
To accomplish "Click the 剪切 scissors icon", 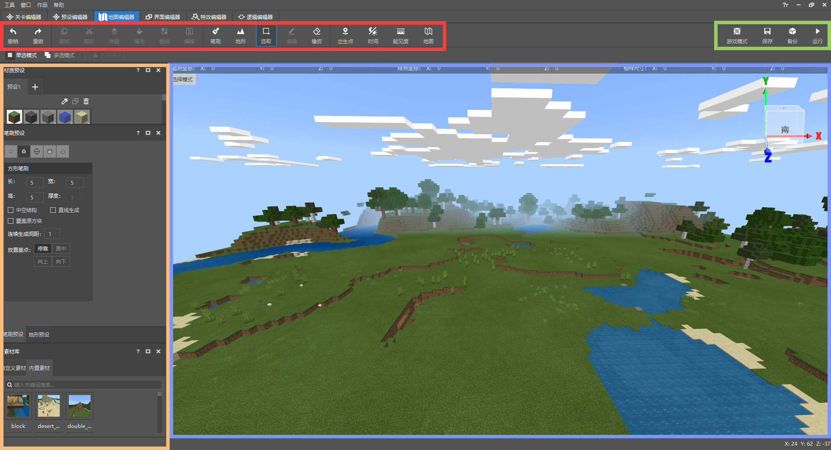I will click(89, 32).
